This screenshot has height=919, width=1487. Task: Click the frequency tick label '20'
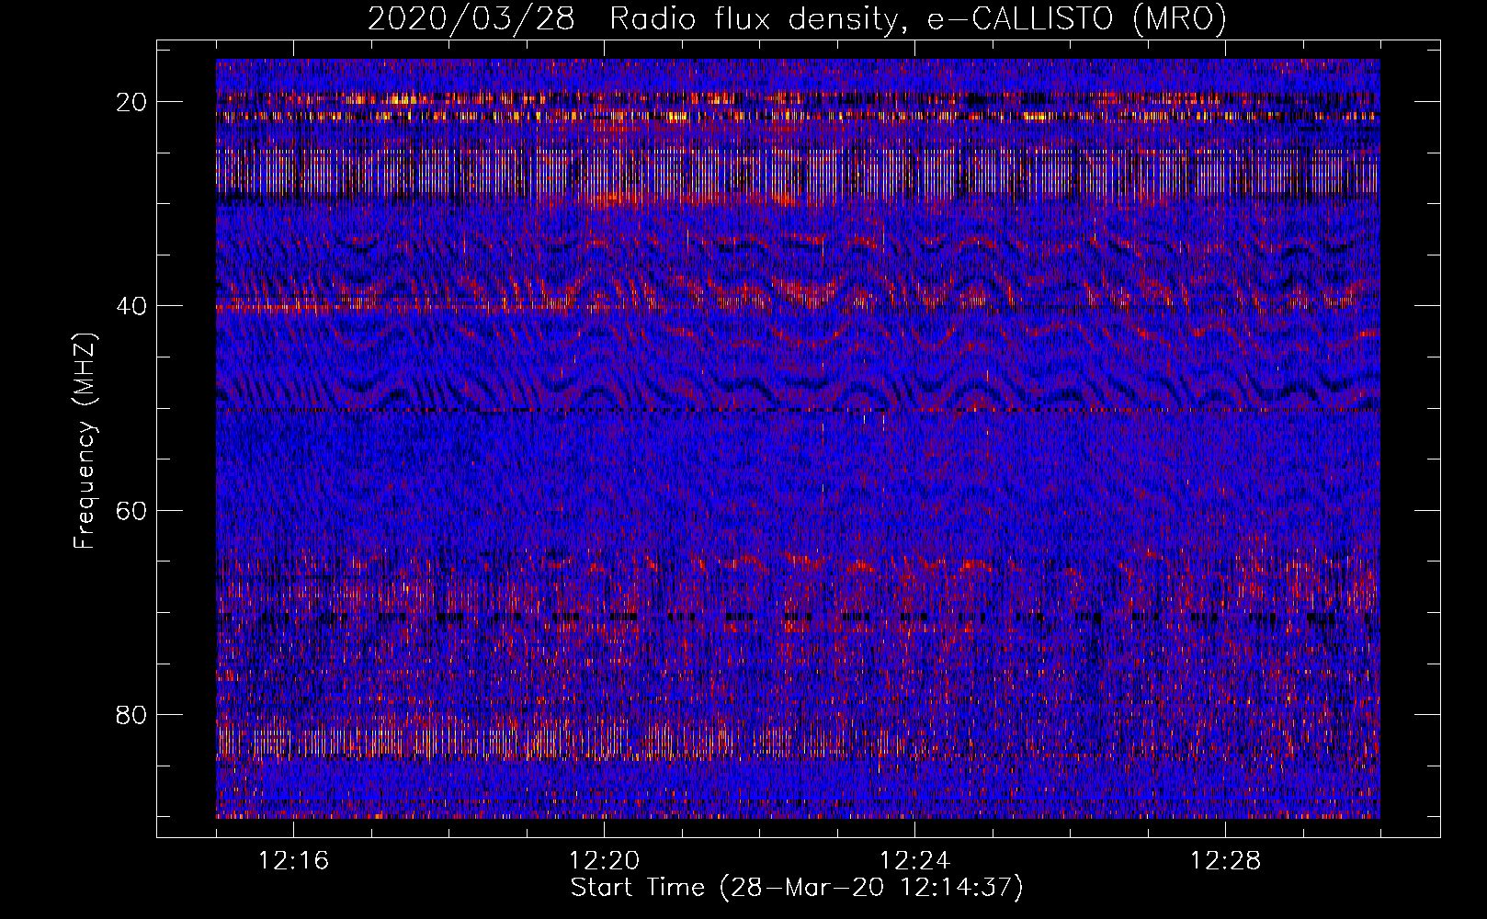point(132,101)
